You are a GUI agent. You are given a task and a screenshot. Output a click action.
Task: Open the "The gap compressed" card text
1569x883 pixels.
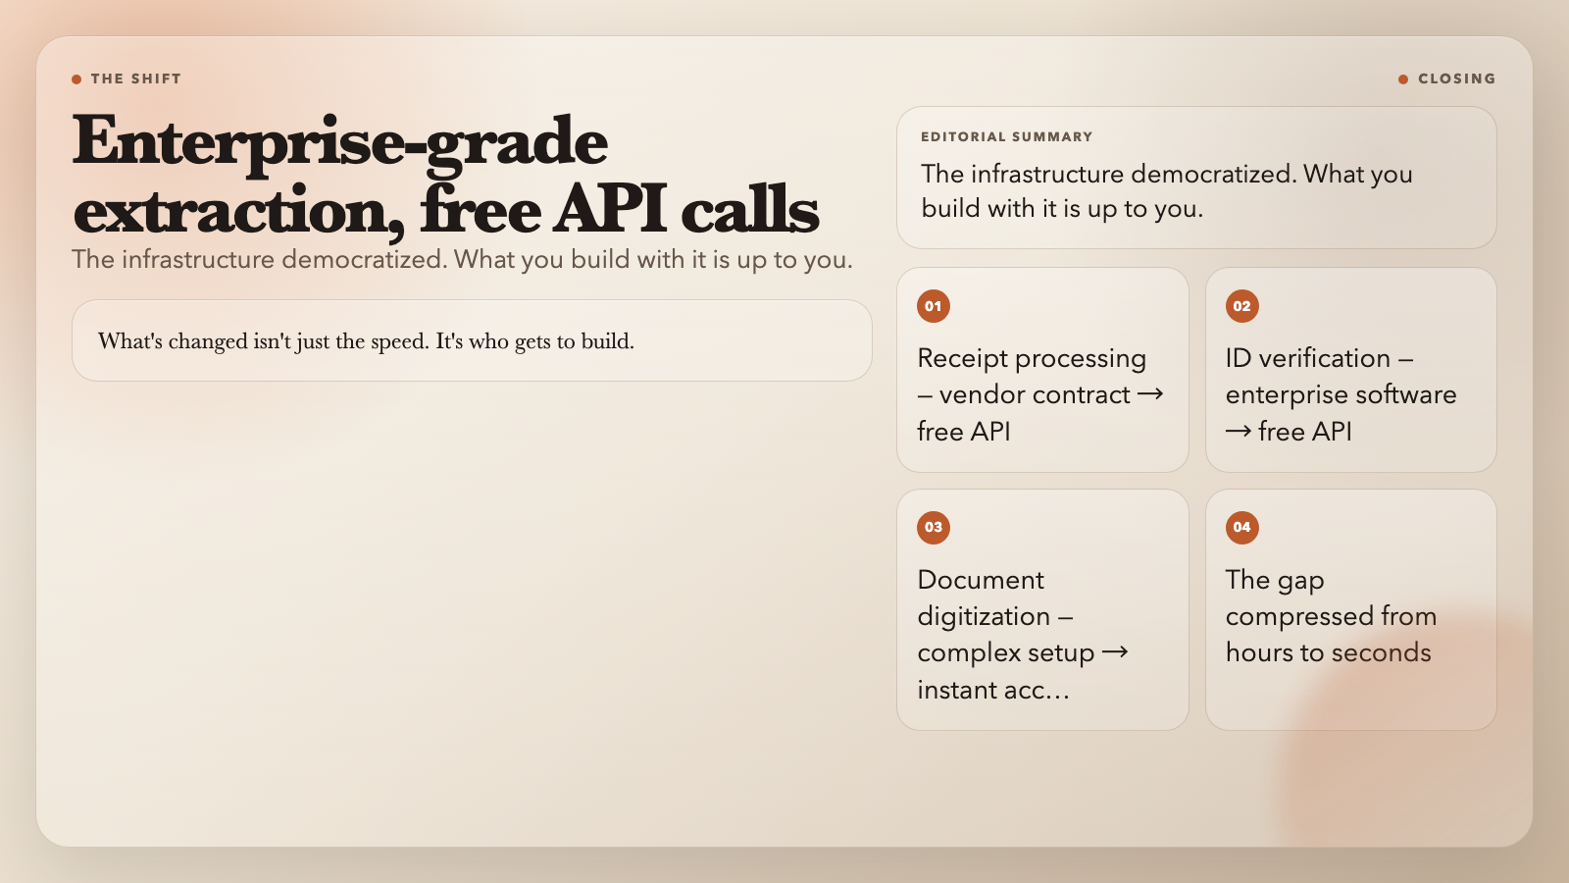tap(1331, 616)
